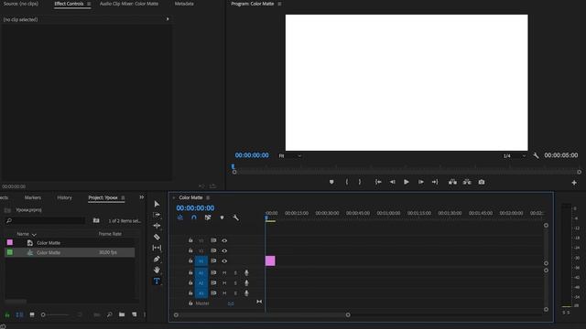Toggle Linked Selection in timeline
Image resolution: width=586 pixels, height=329 pixels.
click(208, 218)
